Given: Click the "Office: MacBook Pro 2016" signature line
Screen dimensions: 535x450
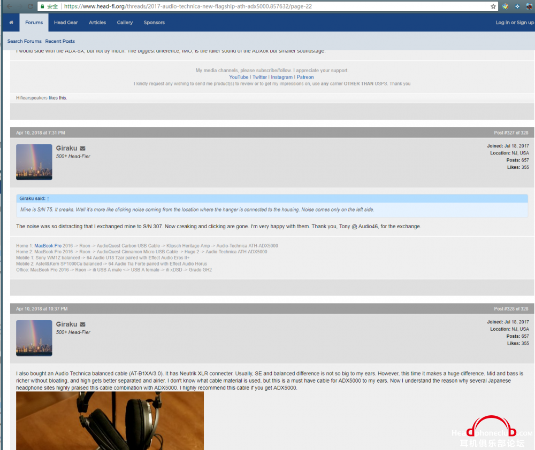Looking at the screenshot, I should click(114, 270).
